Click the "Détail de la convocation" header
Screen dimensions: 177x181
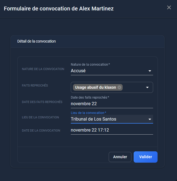pyautogui.click(x=36, y=41)
